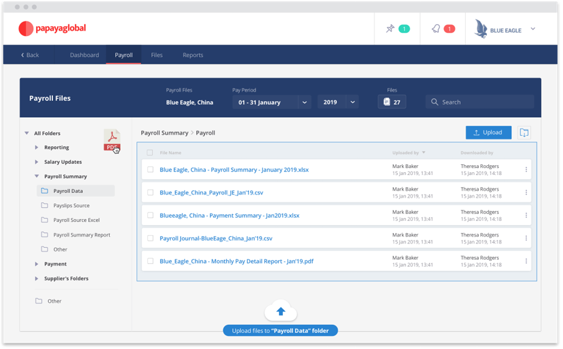Click the papayaglobal logo
This screenshot has height=349, width=563.
[52, 28]
